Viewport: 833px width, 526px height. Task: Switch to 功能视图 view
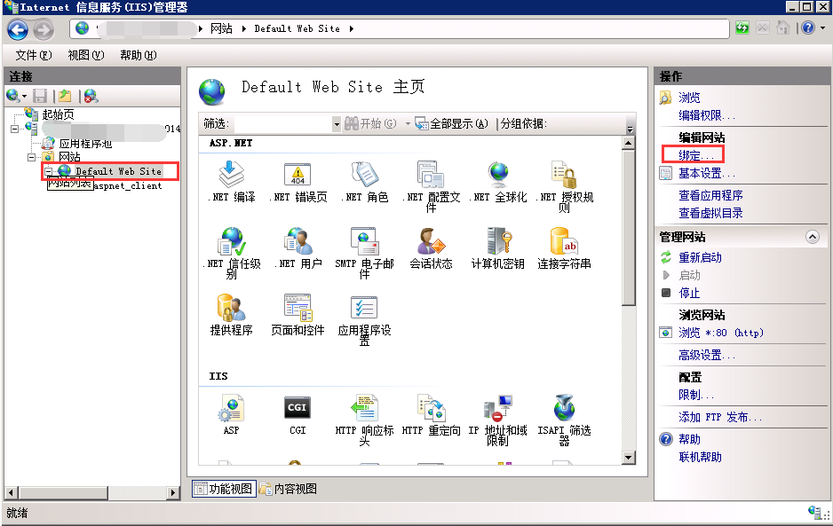coord(223,489)
